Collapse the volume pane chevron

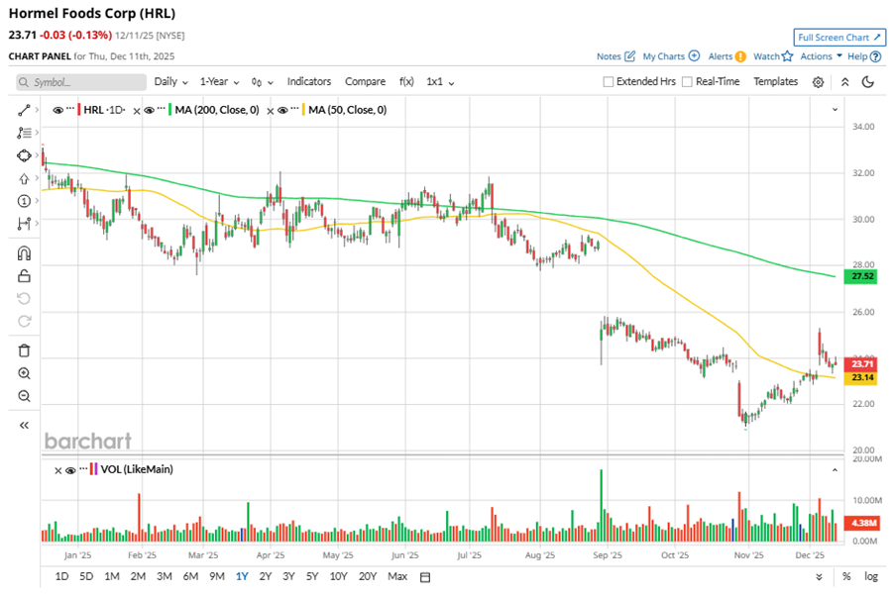click(835, 470)
